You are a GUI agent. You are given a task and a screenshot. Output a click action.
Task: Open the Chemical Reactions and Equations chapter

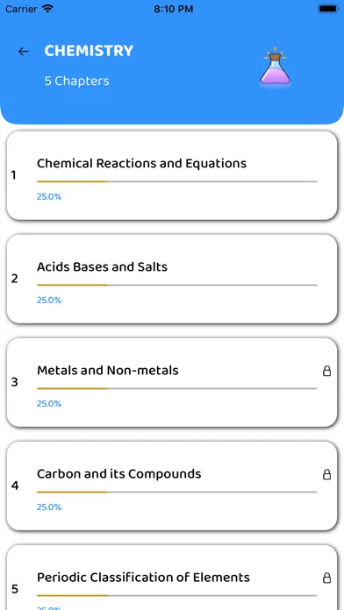172,175
